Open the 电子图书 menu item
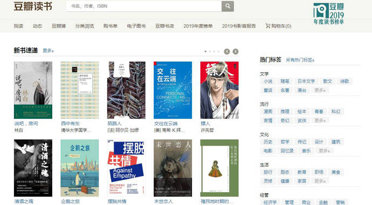 (x=136, y=26)
